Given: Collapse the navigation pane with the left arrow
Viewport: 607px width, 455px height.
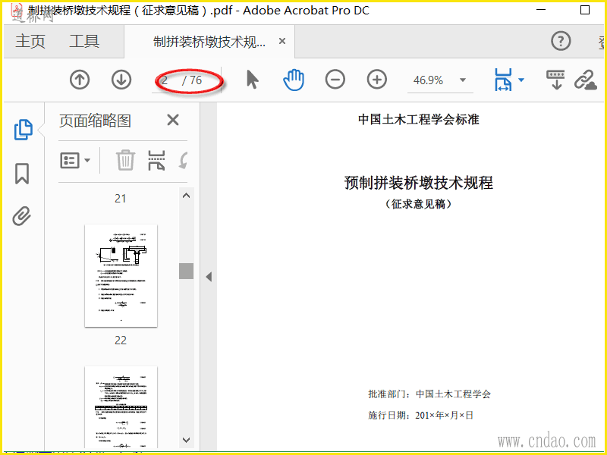Looking at the screenshot, I should tap(209, 277).
